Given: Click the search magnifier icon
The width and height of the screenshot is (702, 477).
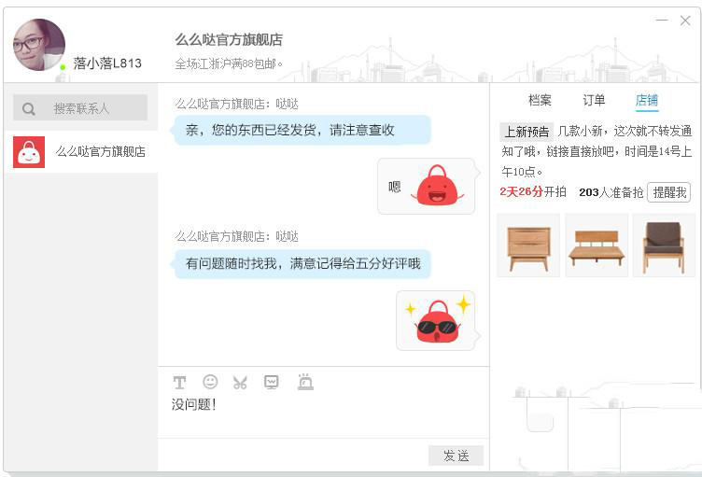Looking at the screenshot, I should click(29, 108).
